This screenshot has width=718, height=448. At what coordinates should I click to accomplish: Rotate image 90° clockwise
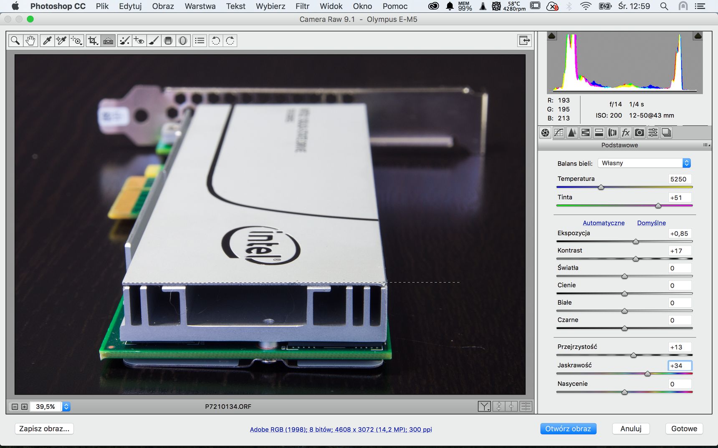(230, 40)
